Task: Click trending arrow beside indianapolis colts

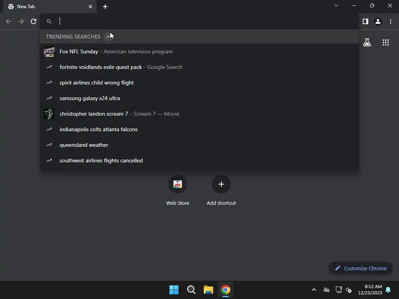Action: pos(49,129)
